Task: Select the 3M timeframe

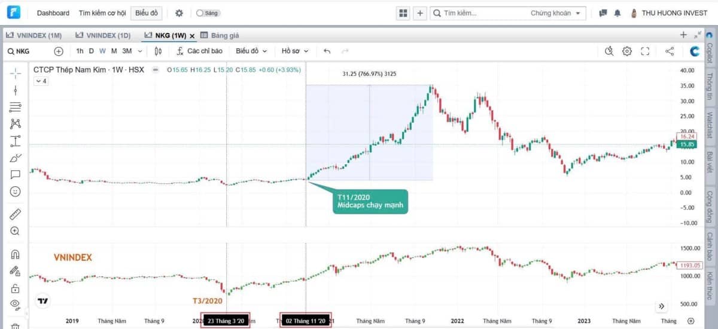Action: point(127,51)
